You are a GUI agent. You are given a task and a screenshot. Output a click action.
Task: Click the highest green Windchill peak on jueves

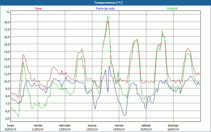(x=108, y=16)
